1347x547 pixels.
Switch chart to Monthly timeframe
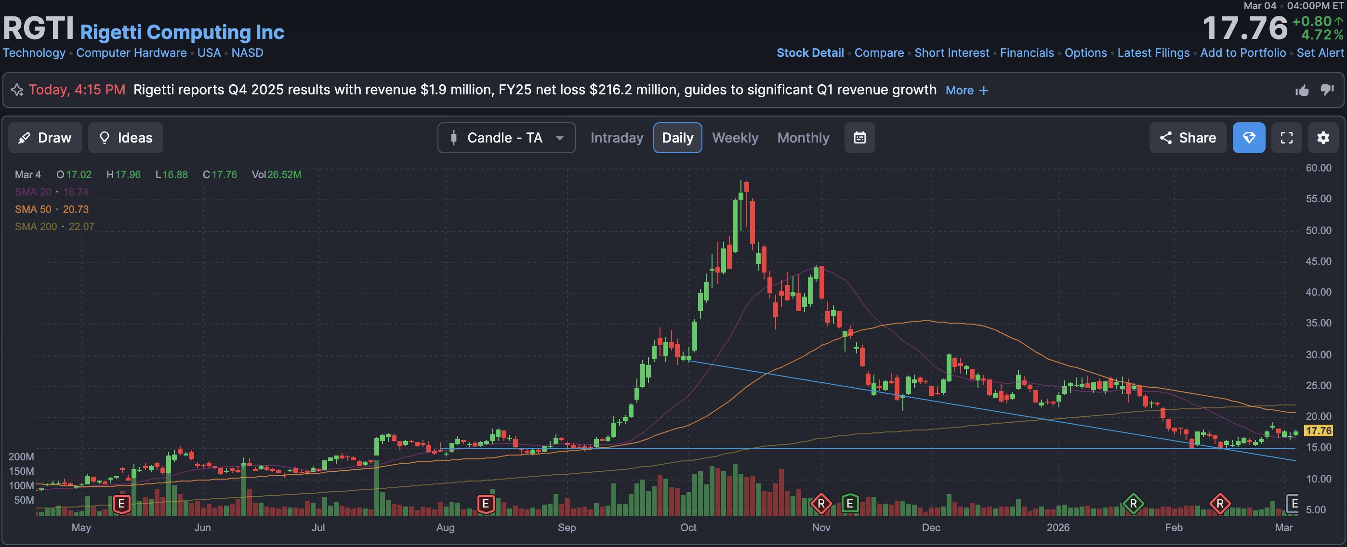803,138
